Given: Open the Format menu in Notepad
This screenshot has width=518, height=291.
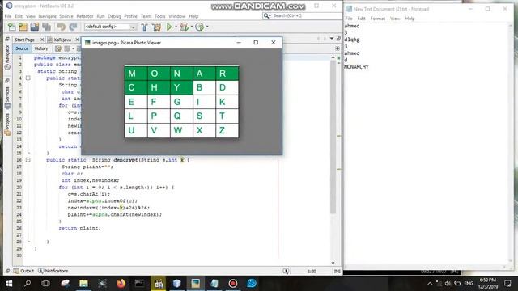Looking at the screenshot, I should click(x=378, y=19).
